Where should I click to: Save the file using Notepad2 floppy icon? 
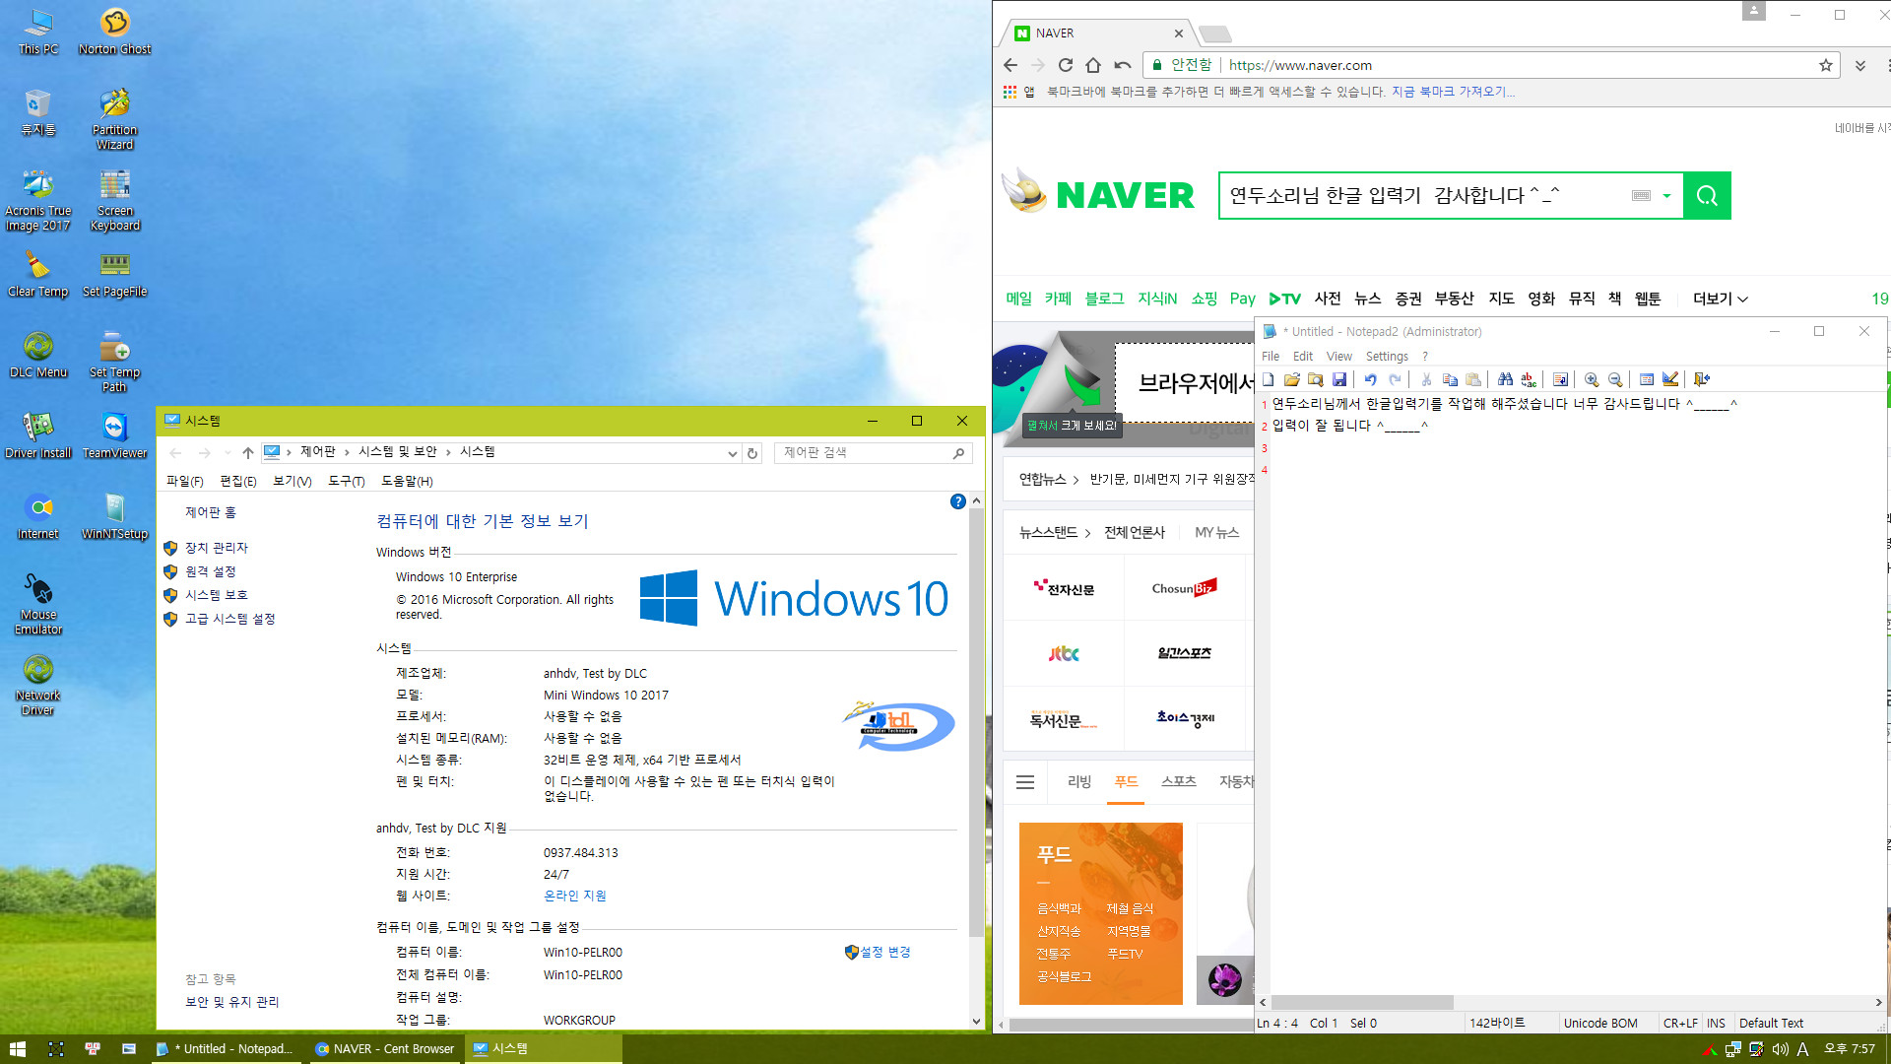coord(1339,379)
